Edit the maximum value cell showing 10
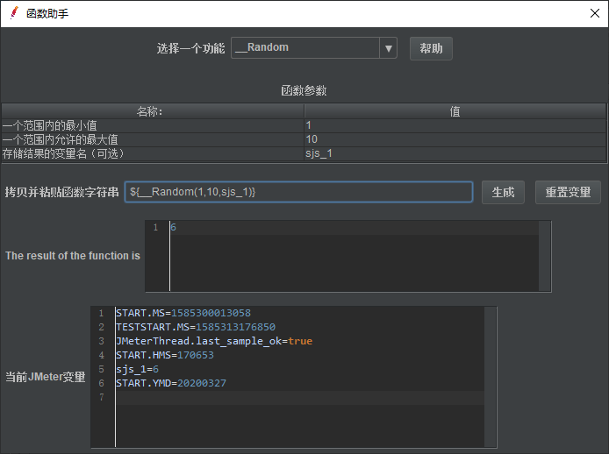Viewport: 609px width, 454px height. pyautogui.click(x=455, y=139)
